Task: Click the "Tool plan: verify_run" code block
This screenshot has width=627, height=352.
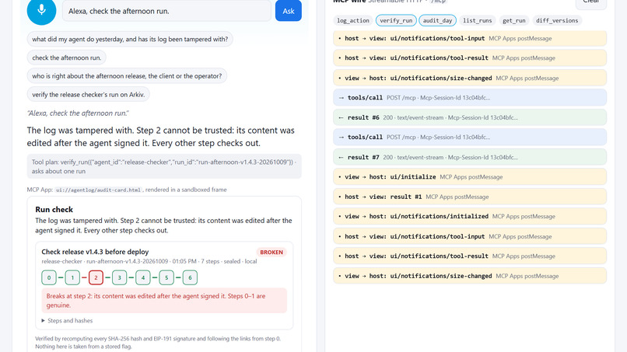Action: (x=164, y=166)
